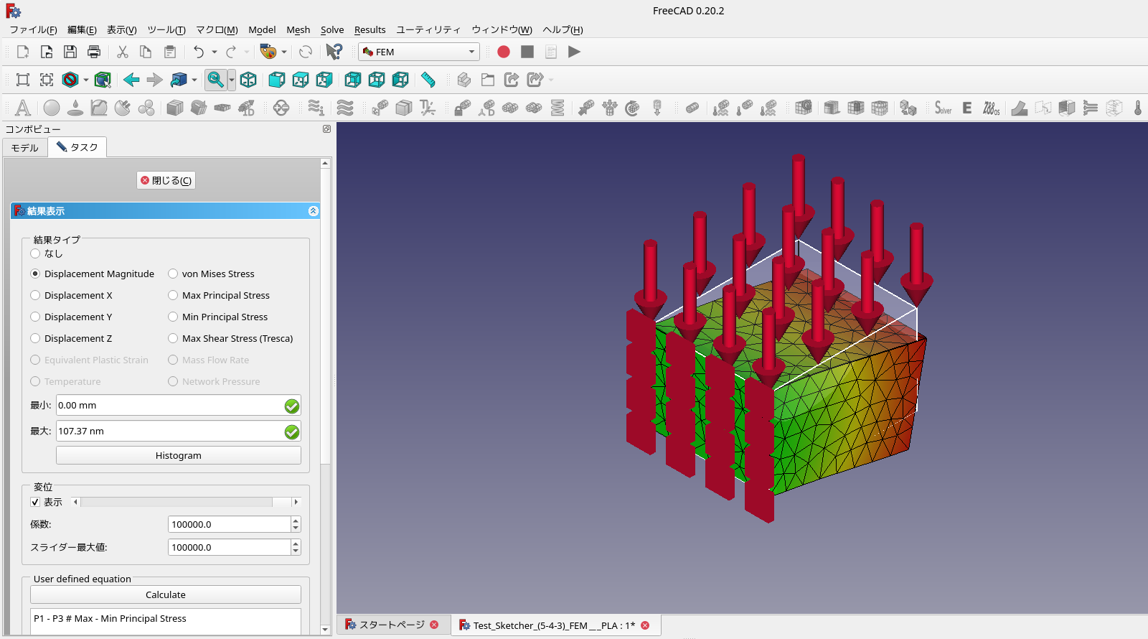Toggle the 表示 displacement checkbox
The image size is (1148, 639).
click(35, 502)
